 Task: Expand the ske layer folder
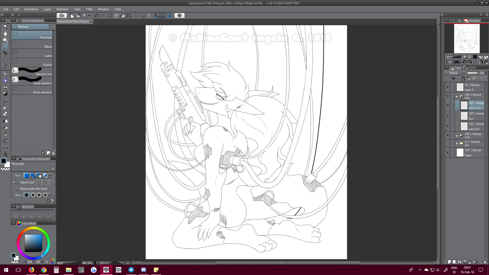[x=457, y=143]
